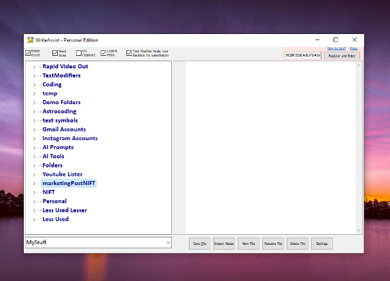The width and height of the screenshot is (390, 281).
Task: Select the Coding tree item
Action: (52, 84)
